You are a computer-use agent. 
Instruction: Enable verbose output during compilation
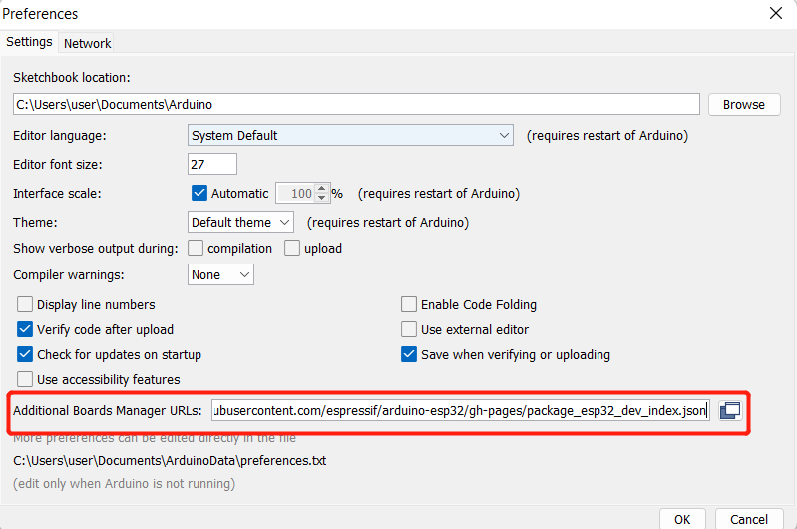[196, 248]
